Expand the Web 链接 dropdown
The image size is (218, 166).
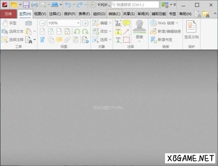pyautogui.click(x=177, y=23)
